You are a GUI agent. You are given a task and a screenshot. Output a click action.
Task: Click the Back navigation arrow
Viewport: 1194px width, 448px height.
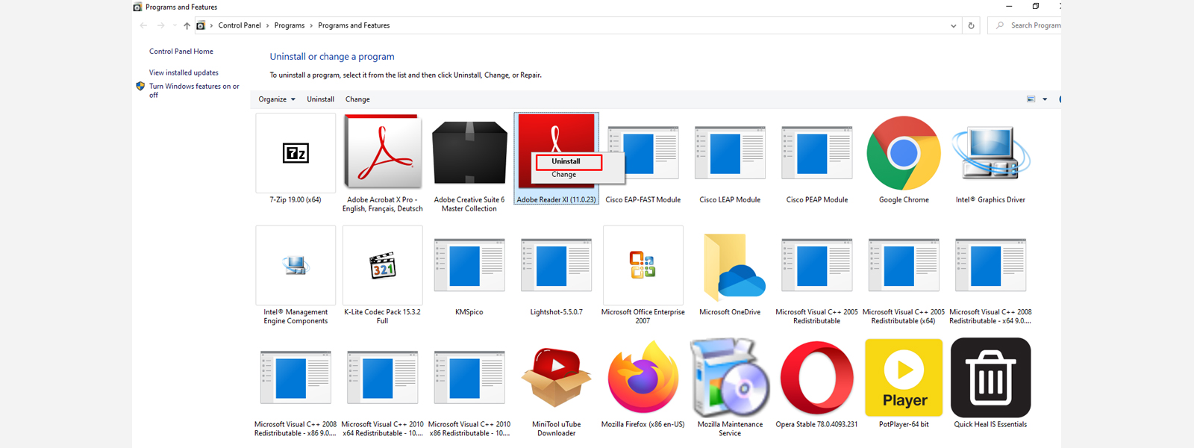tap(143, 25)
